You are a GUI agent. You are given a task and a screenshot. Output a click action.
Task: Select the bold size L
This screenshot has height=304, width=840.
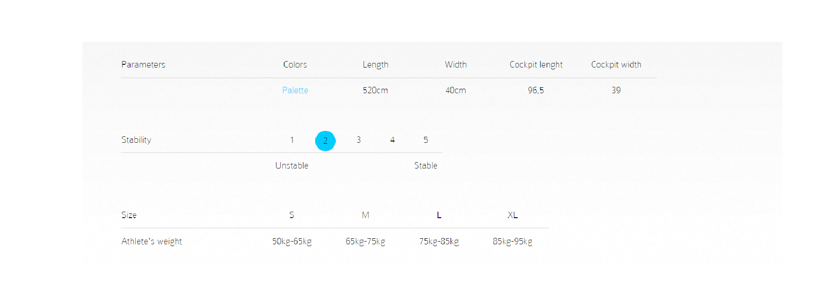pos(439,215)
